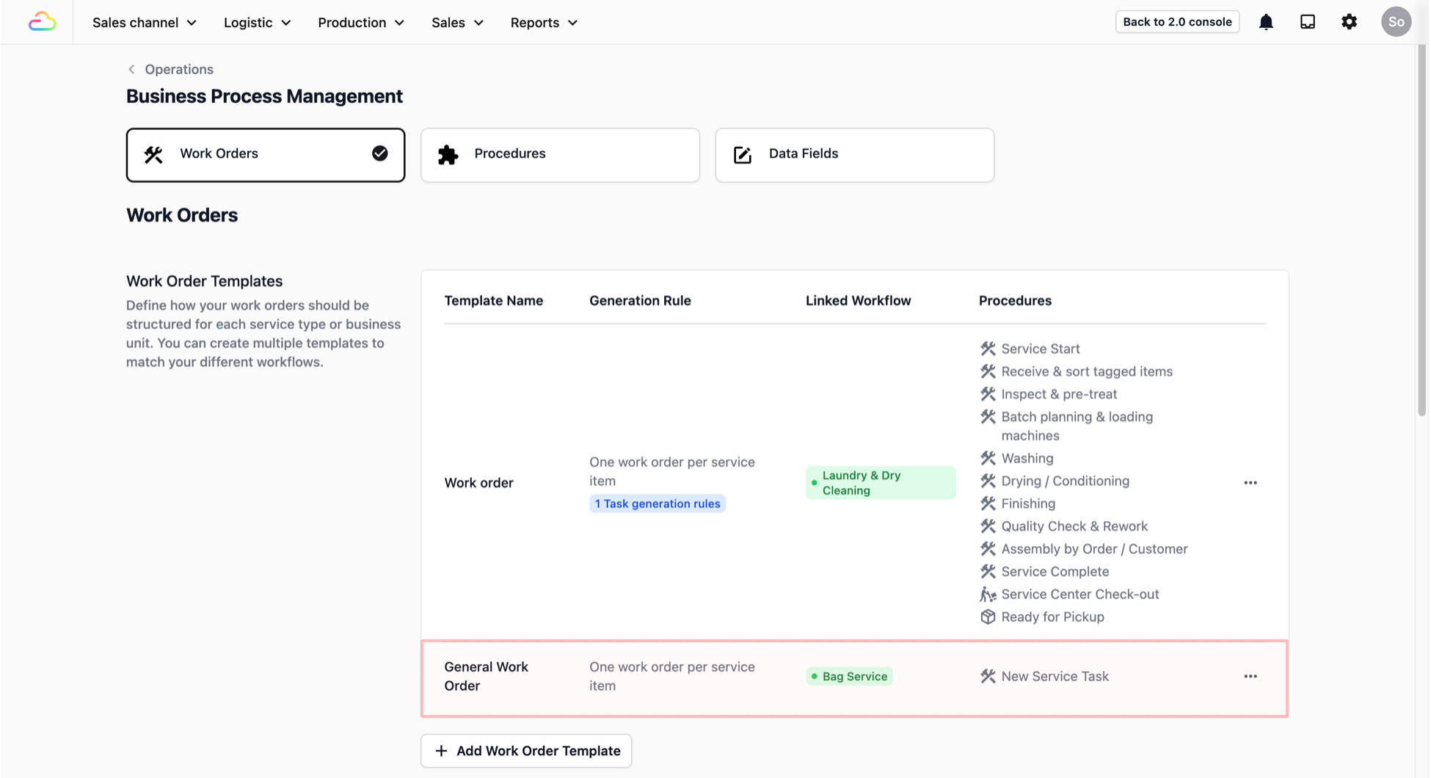Click the Service Center Check-out icon
Viewport: 1431px width, 778px height.
click(x=988, y=595)
